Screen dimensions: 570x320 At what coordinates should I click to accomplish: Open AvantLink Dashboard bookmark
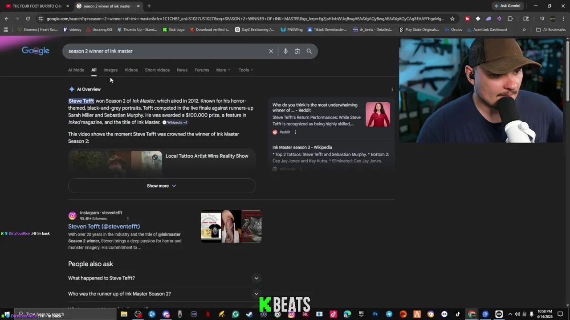coord(487,30)
